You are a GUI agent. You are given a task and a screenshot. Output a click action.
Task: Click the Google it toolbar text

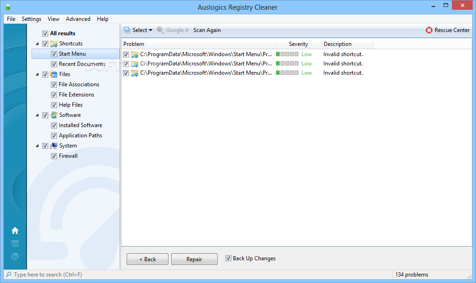click(x=177, y=30)
